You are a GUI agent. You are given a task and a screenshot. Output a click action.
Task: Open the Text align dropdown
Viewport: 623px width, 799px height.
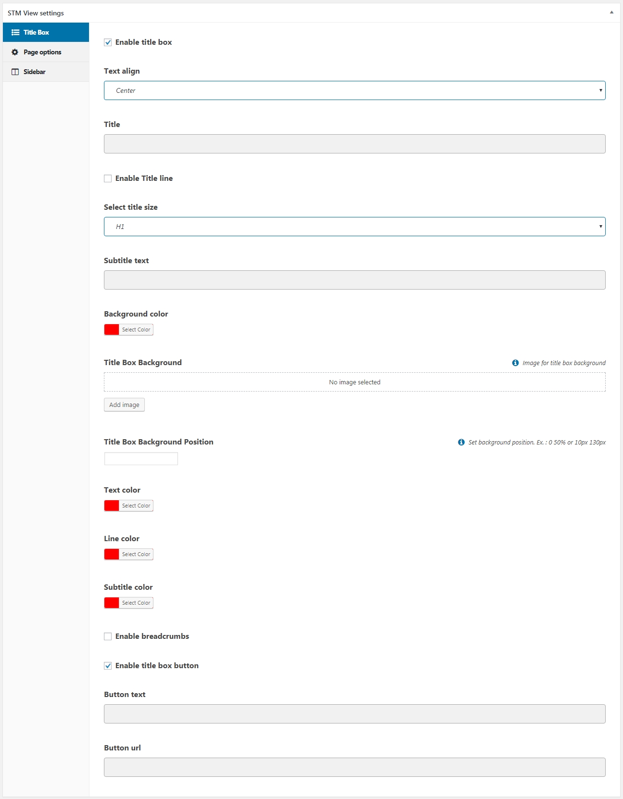pyautogui.click(x=354, y=90)
